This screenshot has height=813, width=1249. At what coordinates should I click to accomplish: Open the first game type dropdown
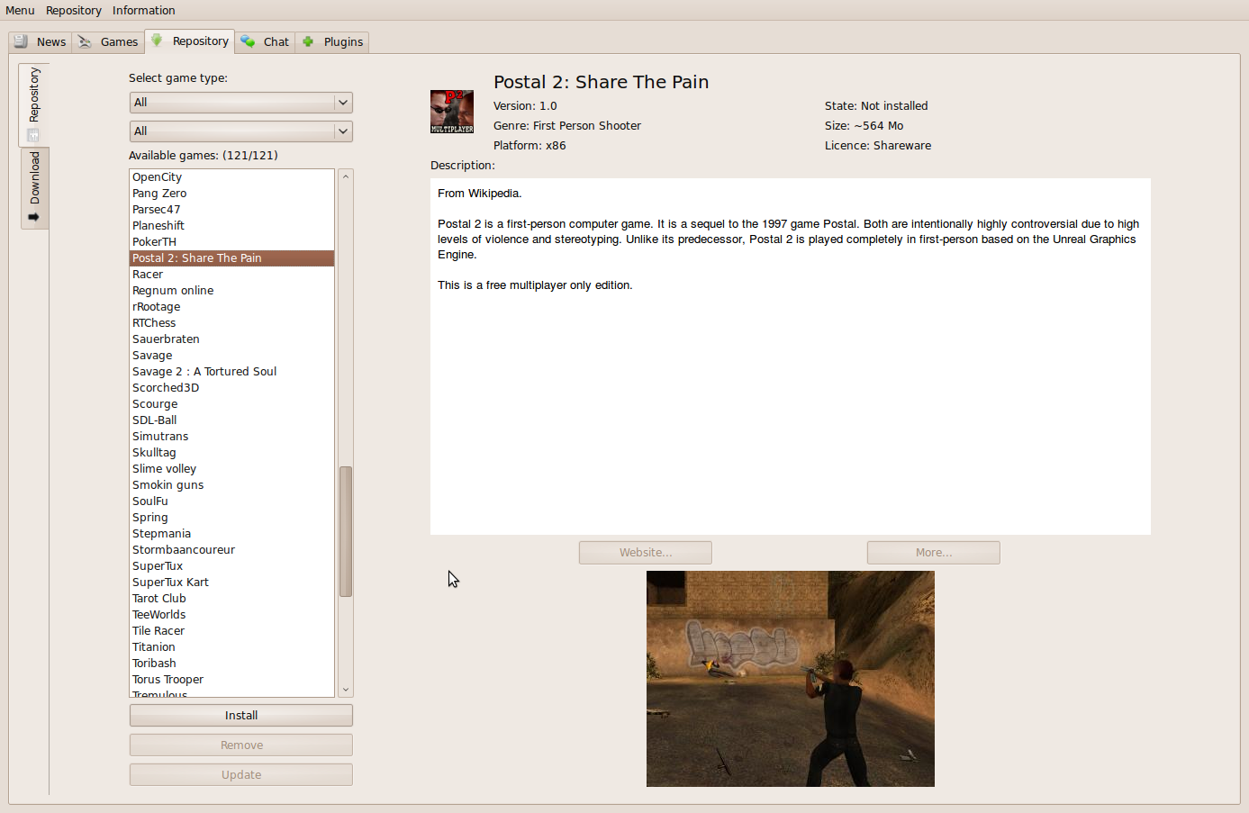pos(240,103)
